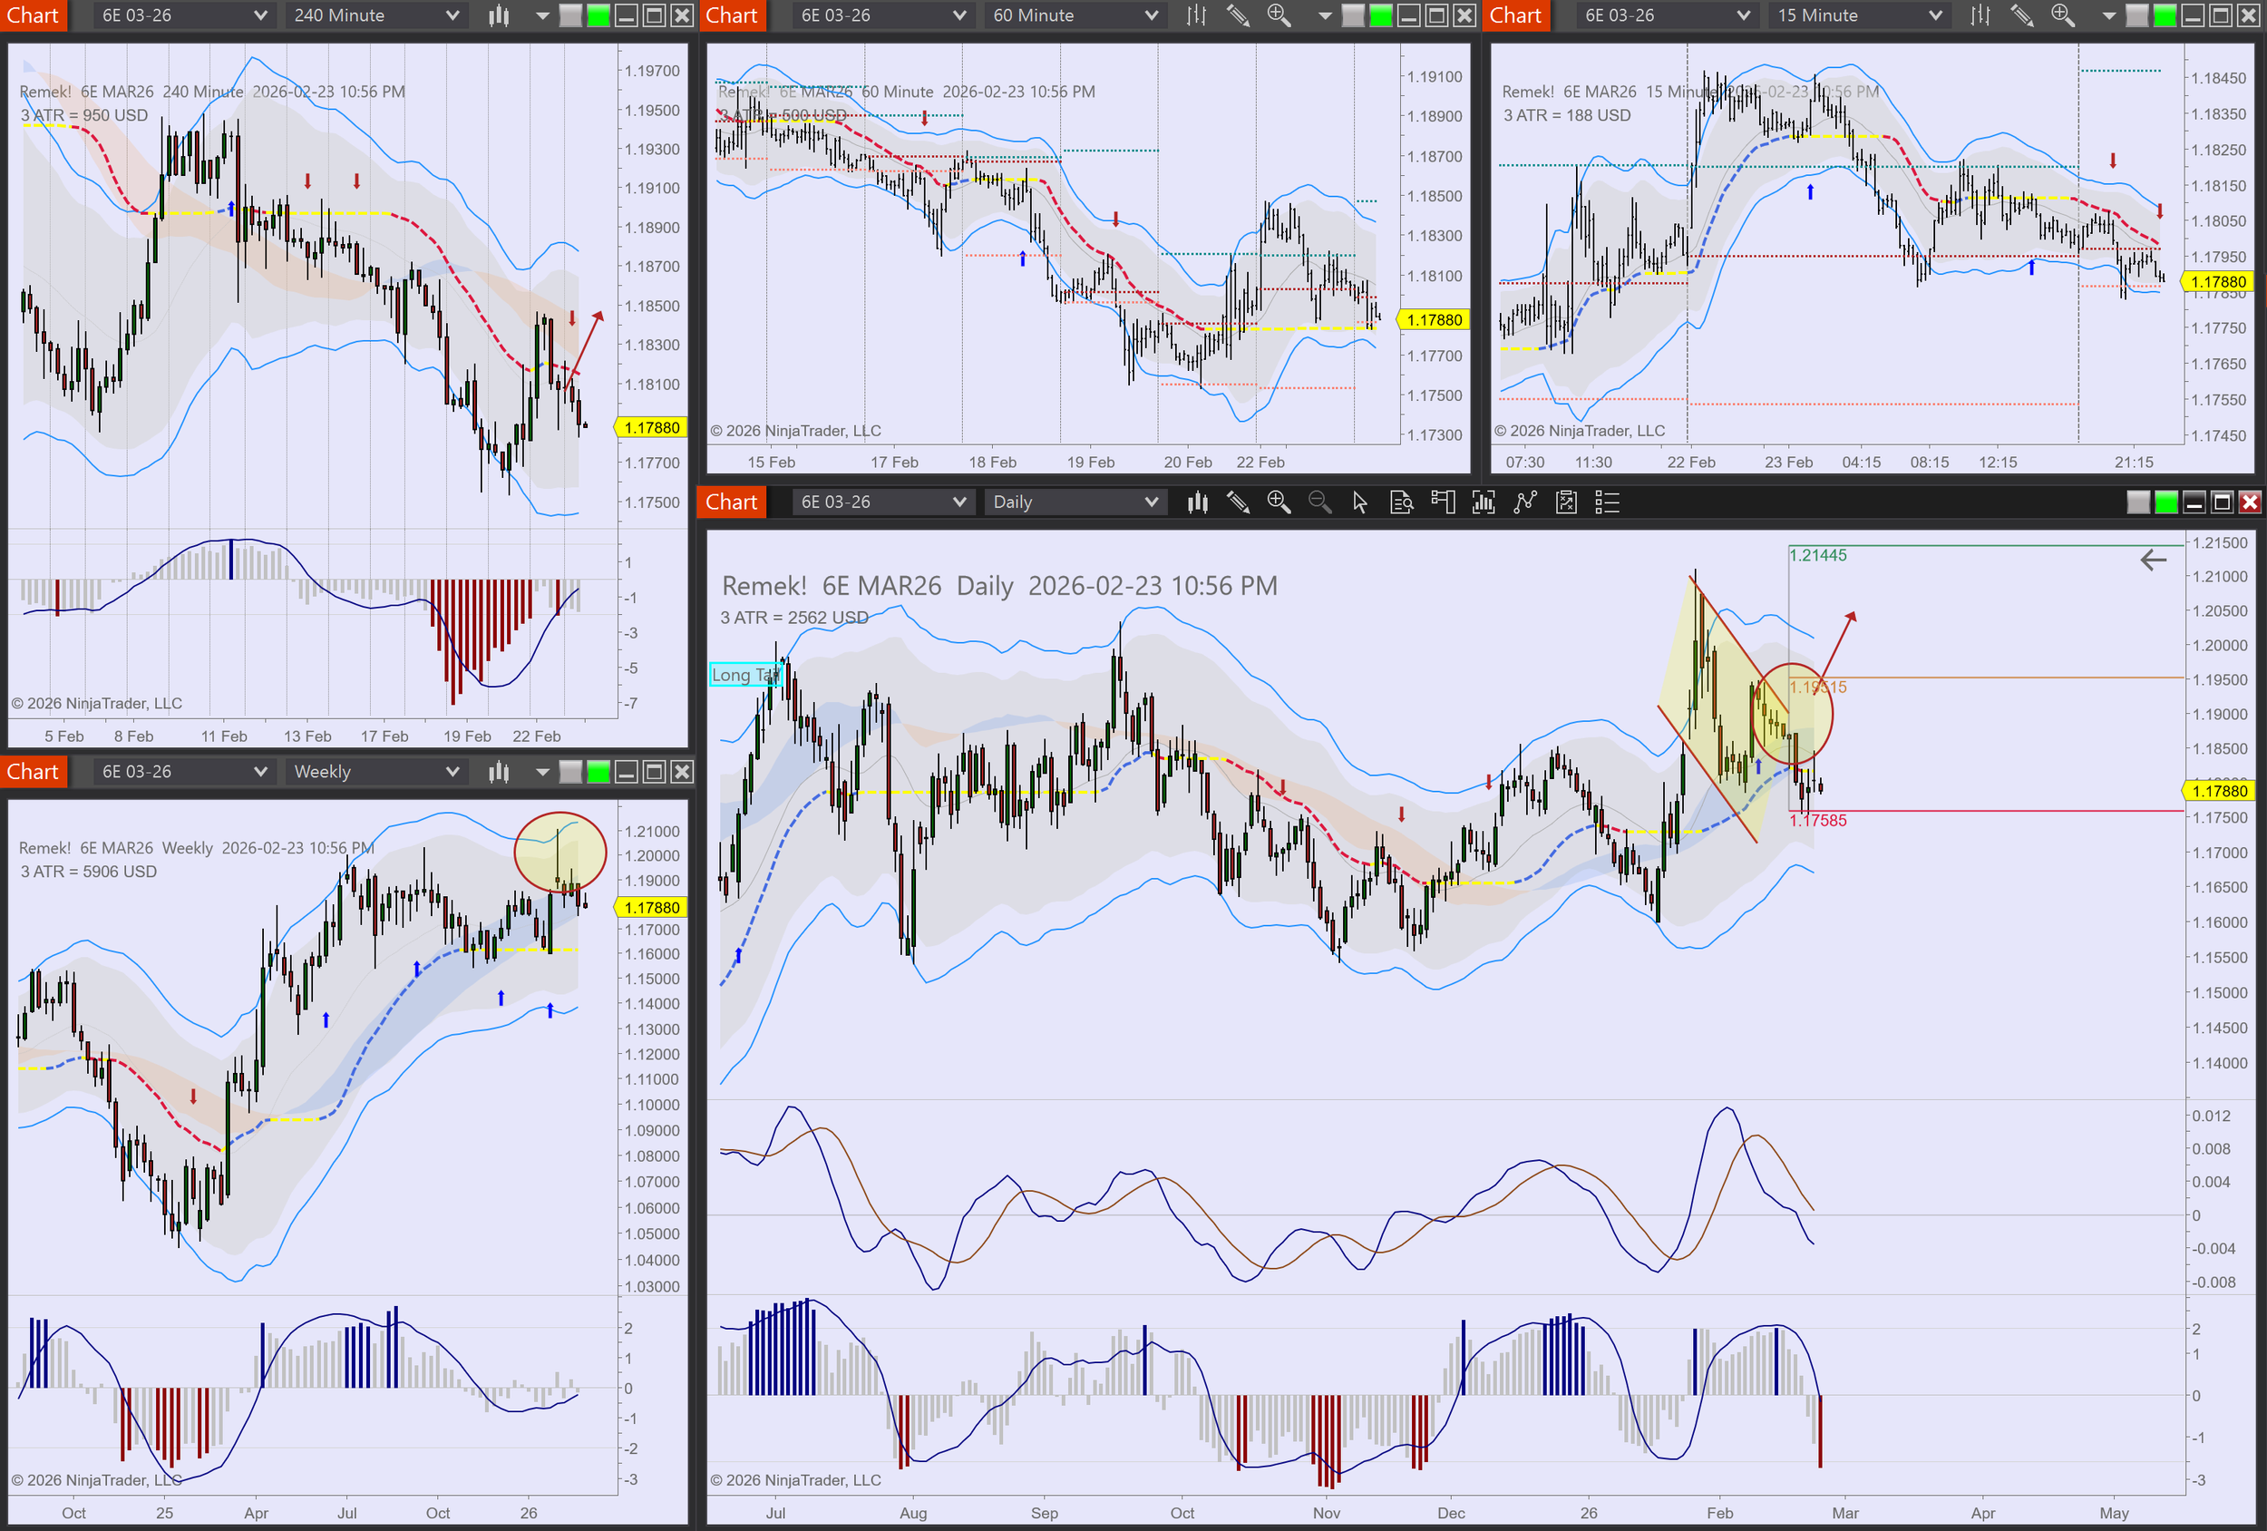Click the back arrow on Daily chart

(2153, 561)
